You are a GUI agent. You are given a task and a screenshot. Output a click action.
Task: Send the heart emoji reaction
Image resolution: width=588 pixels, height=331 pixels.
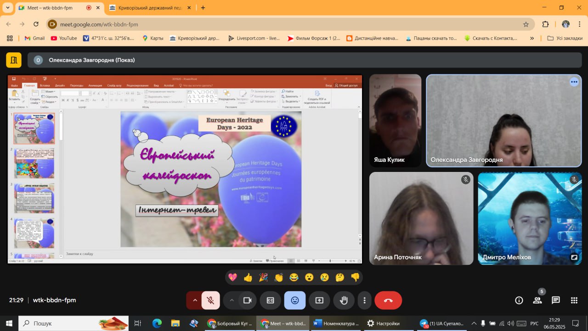[233, 277]
